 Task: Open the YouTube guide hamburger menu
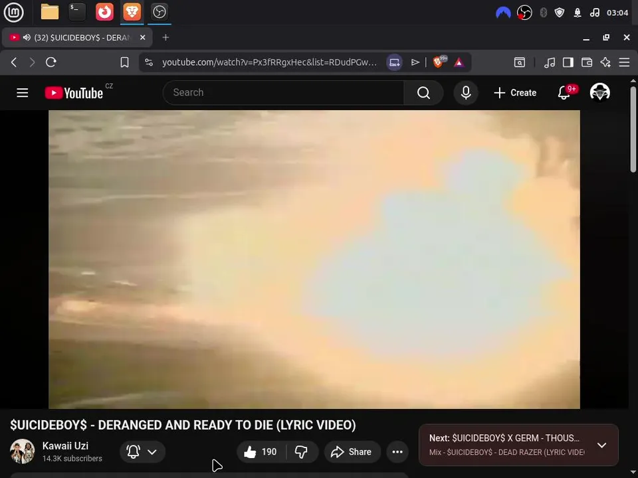coord(23,93)
